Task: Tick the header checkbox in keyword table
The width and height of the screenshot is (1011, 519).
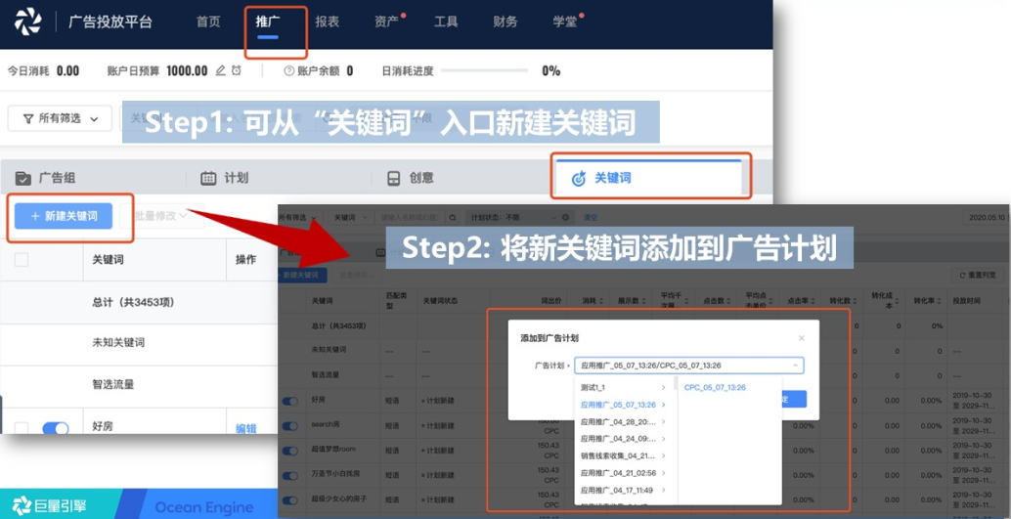Action: [22, 259]
